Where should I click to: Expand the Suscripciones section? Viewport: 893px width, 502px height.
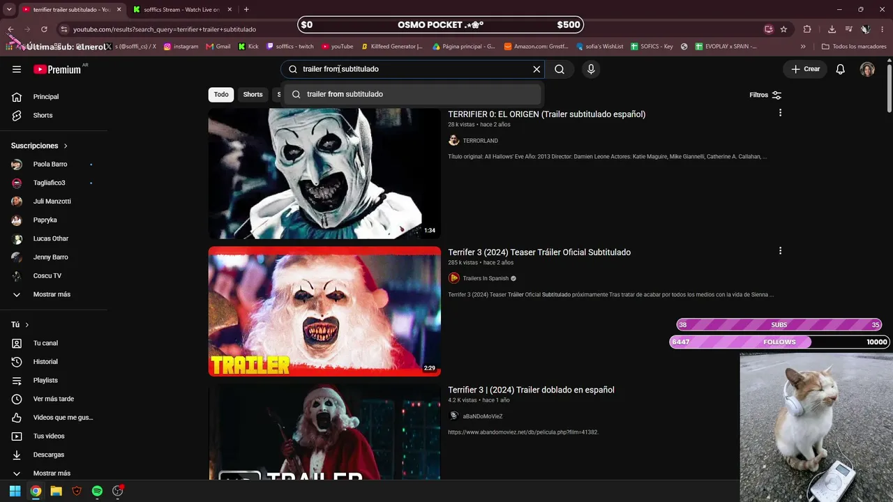pos(40,146)
